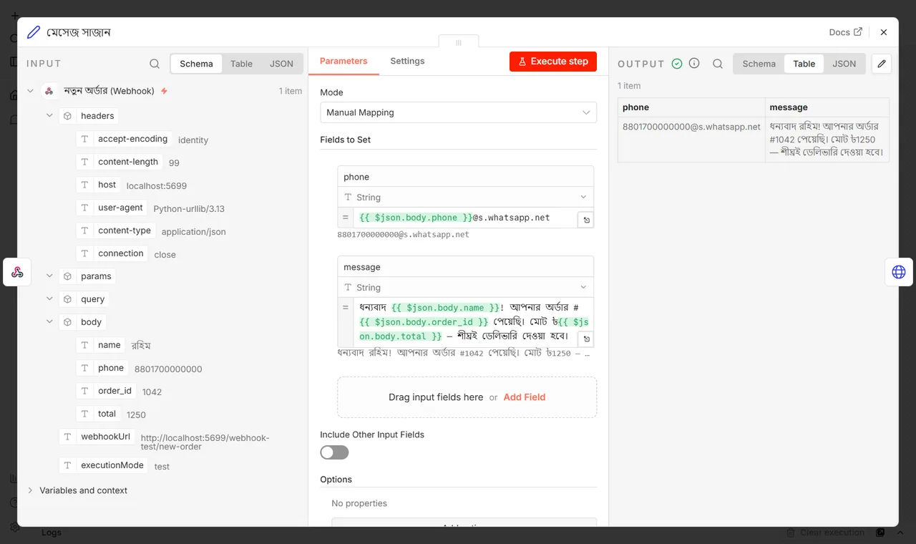Screen dimensions: 916x544
Task: Open expression editor icon for phone value
Action: (586, 220)
